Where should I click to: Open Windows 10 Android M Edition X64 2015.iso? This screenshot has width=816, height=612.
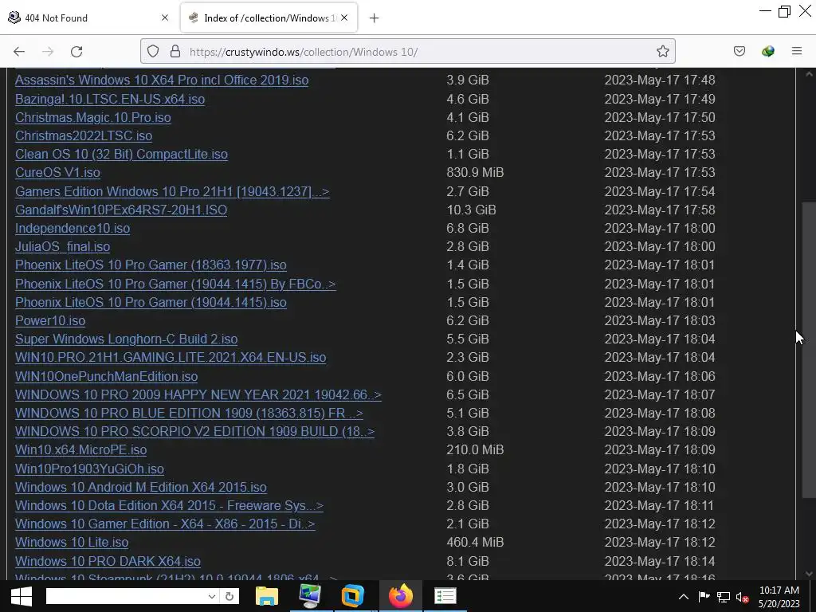[x=141, y=487]
